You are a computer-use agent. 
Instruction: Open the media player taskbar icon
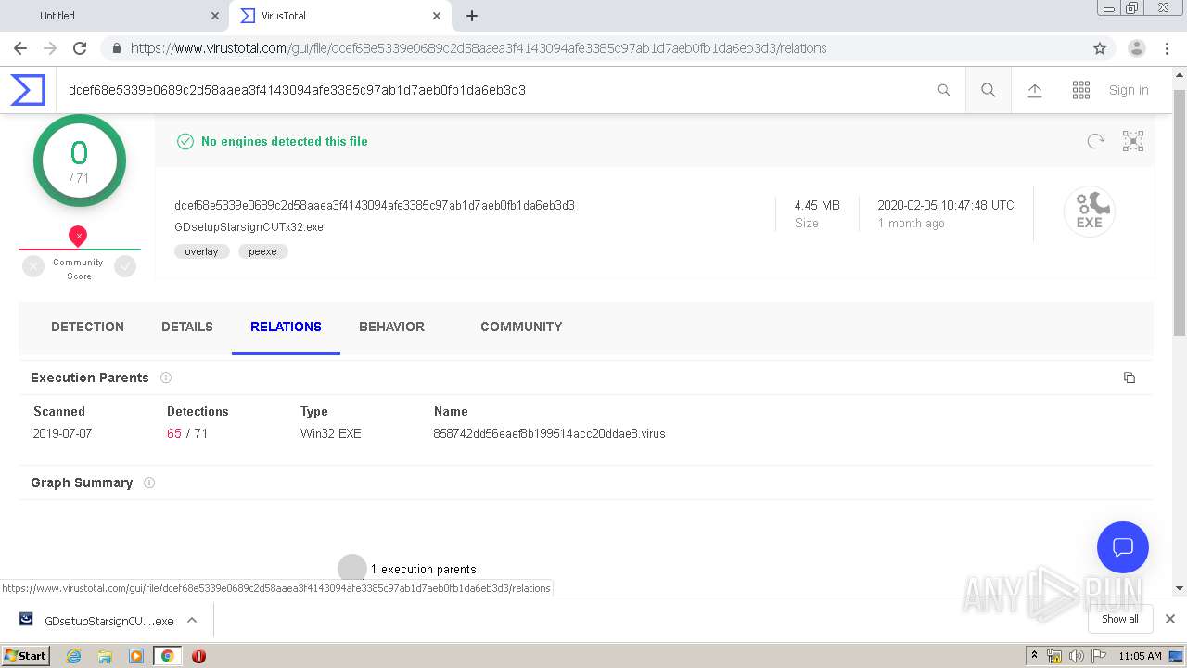coord(136,656)
